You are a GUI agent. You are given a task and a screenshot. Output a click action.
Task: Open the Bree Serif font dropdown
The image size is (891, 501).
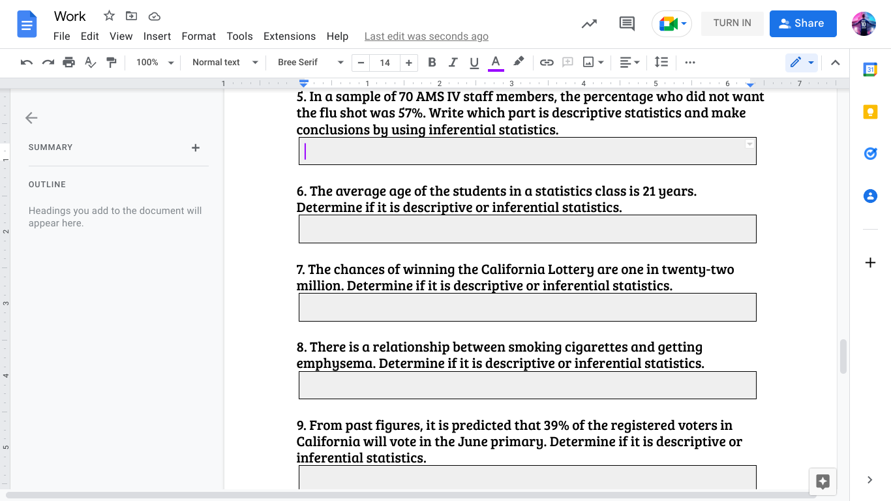(x=310, y=63)
